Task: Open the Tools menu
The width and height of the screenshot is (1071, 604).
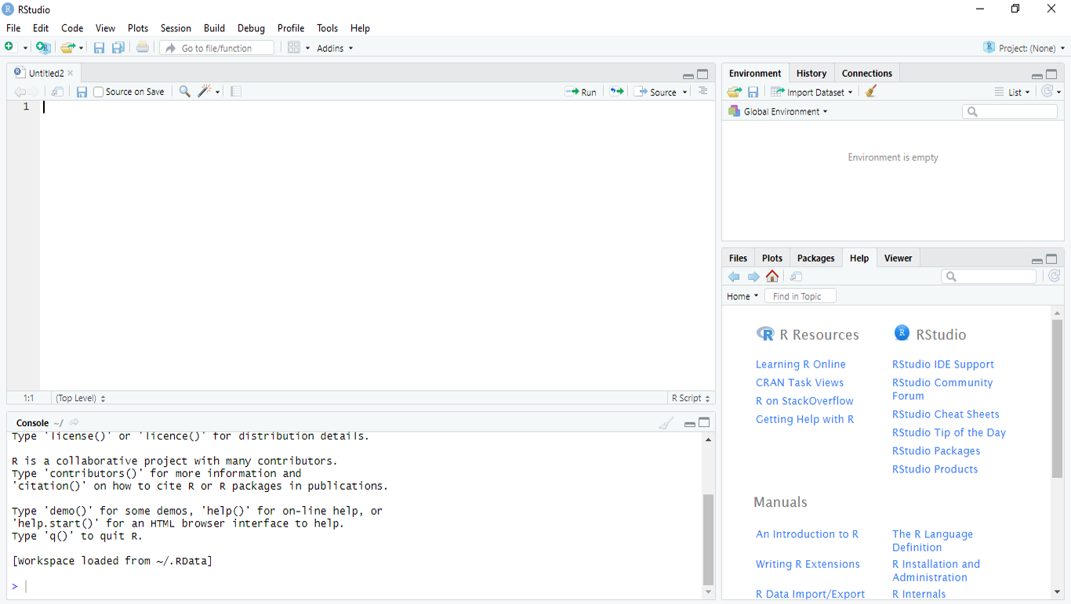Action: click(327, 28)
